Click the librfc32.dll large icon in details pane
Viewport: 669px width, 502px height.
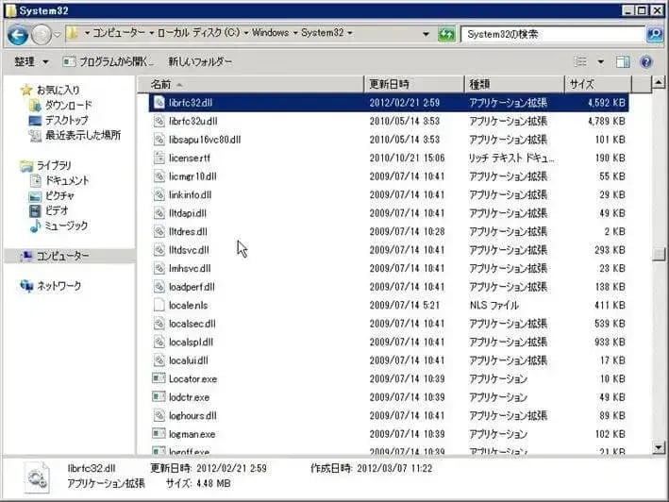37,478
